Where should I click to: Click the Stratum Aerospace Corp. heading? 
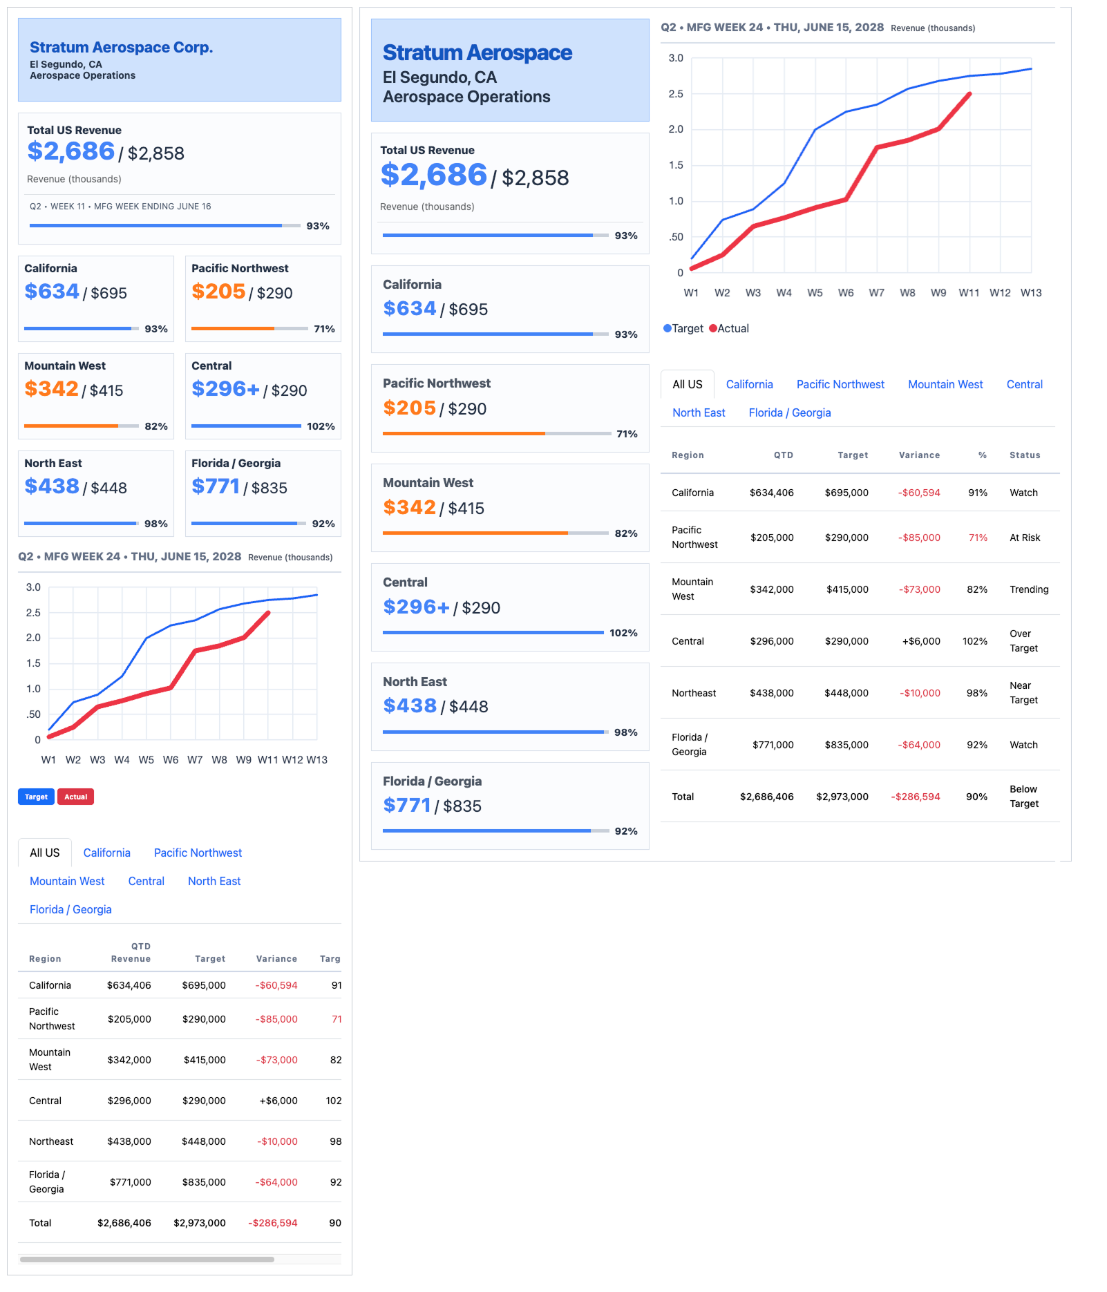click(121, 47)
